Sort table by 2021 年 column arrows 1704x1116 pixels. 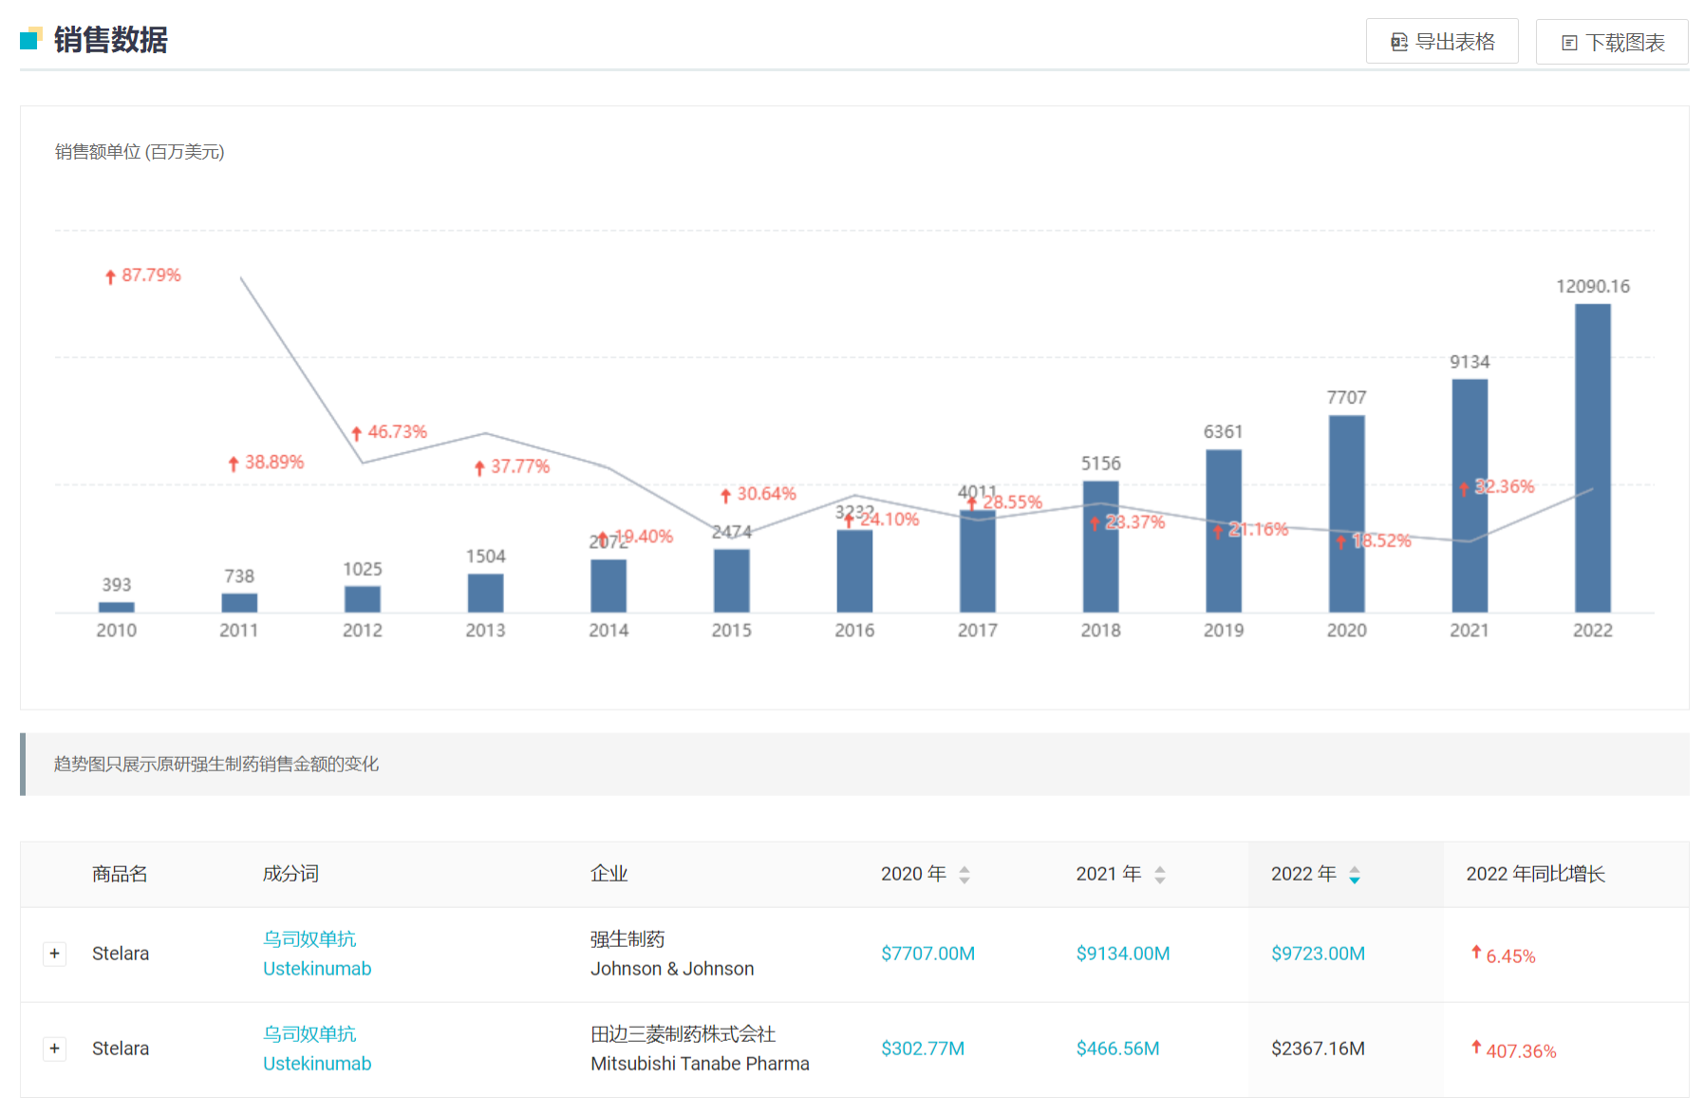1159,875
